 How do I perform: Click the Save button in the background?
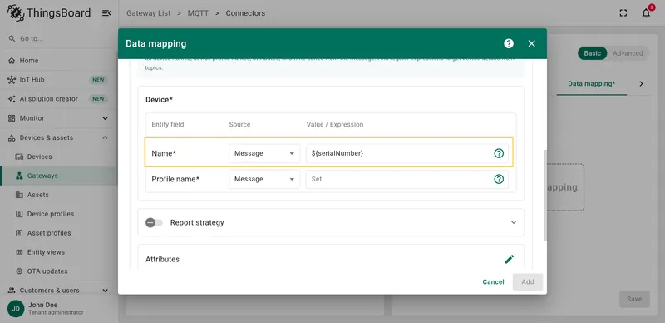point(634,299)
